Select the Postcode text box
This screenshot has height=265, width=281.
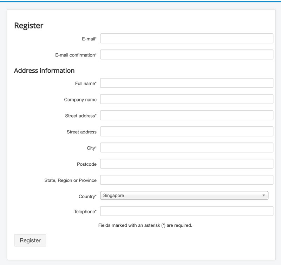187,164
